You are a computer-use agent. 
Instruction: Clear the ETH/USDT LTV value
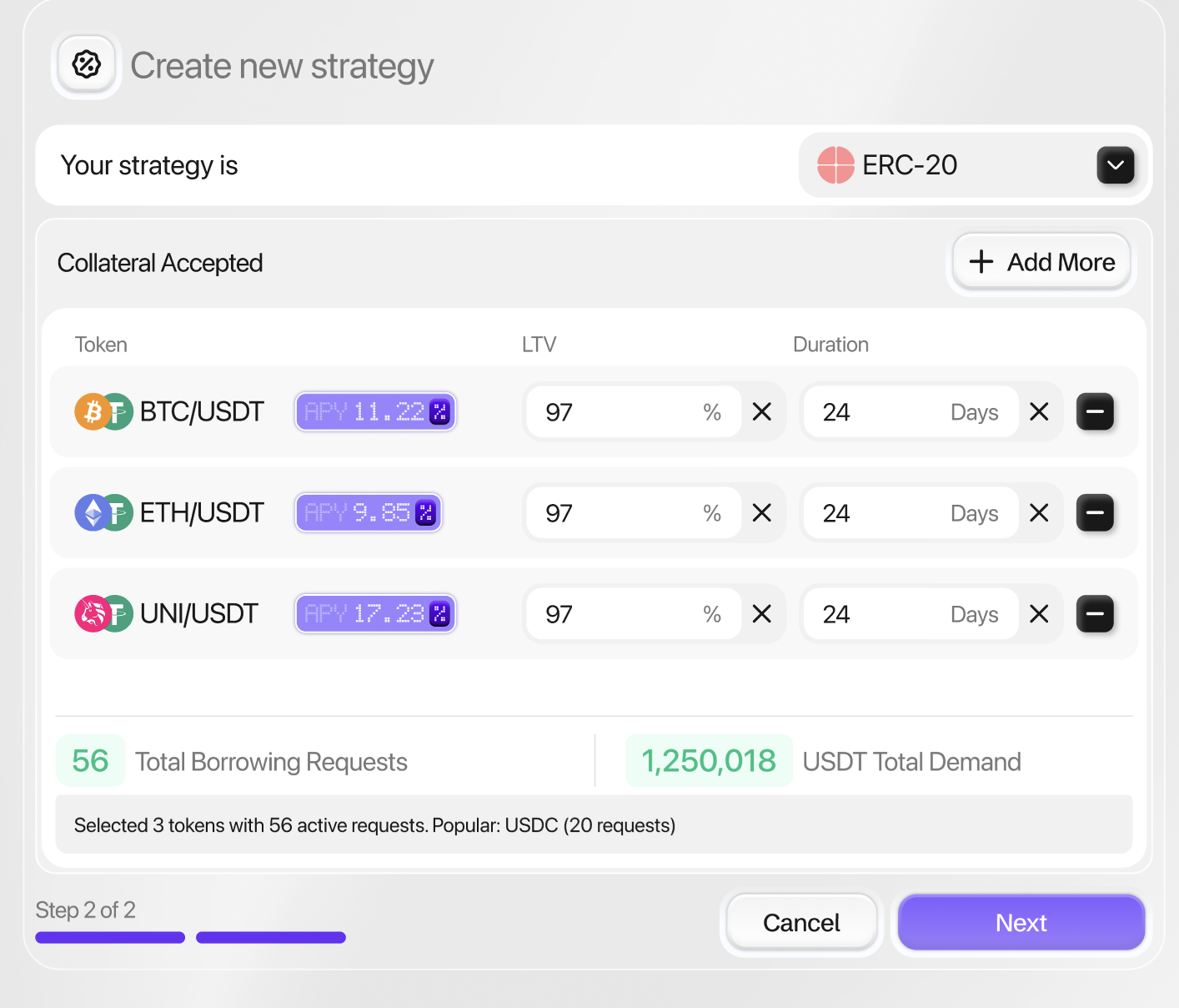(x=761, y=512)
